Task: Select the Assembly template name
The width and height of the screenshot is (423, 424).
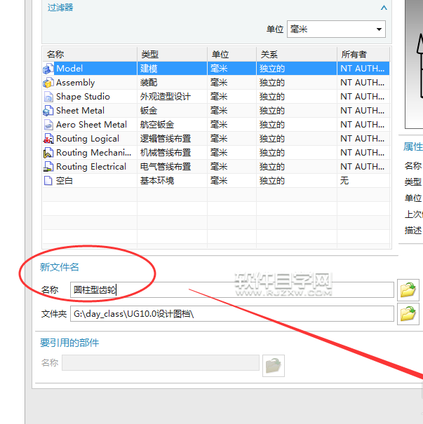Action: pos(76,83)
